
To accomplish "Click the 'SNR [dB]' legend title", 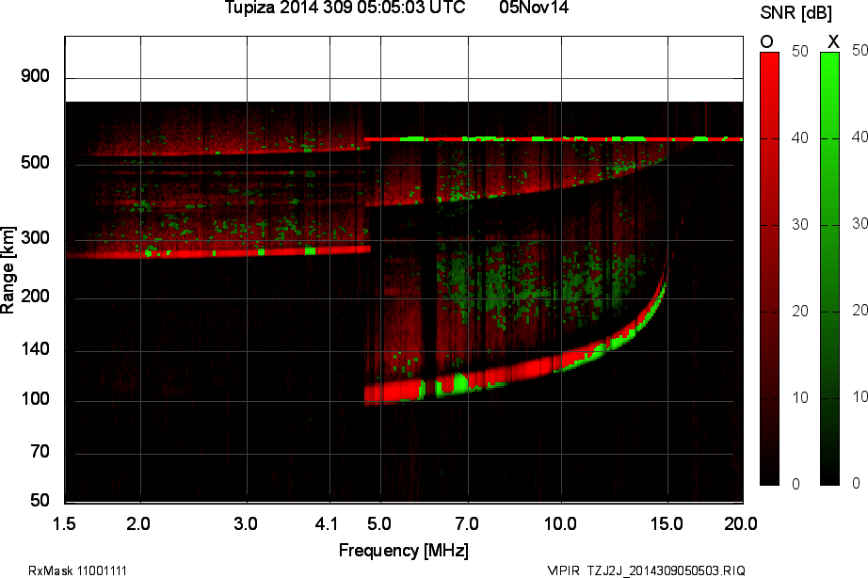I will click(796, 13).
